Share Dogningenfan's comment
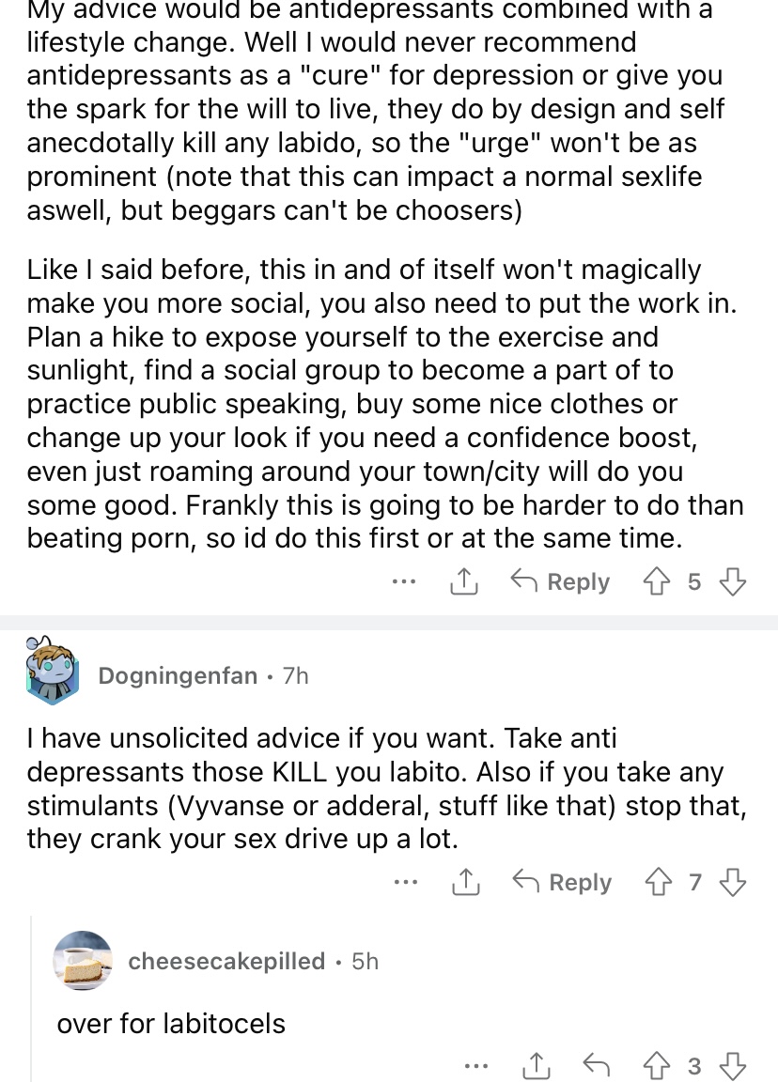The height and width of the screenshot is (1082, 778). (466, 882)
